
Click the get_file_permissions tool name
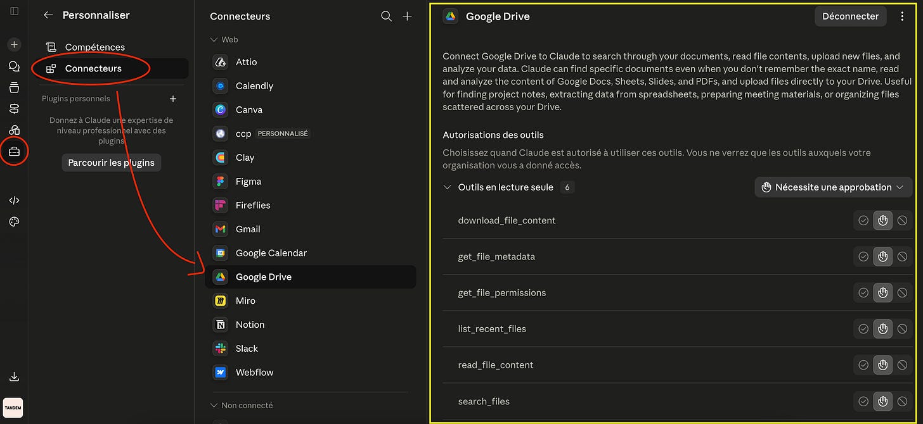click(x=502, y=292)
